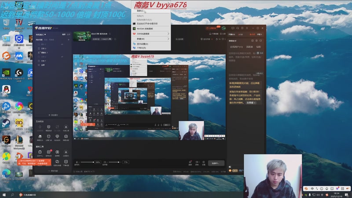Click the bell 开播提醒 reminder button
This screenshot has width=352, height=198.
(214, 34)
